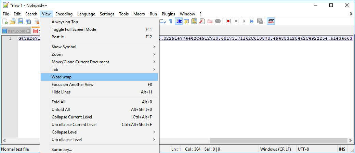Image resolution: width=355 pixels, height=153 pixels.
Task: Click the Open file toolbar icon
Action: coord(12,21)
